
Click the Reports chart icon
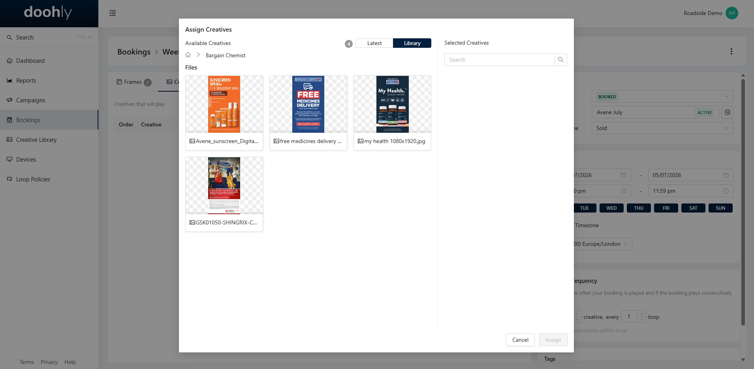pos(9,81)
